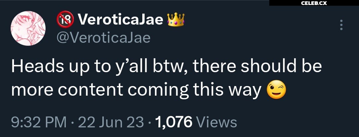This screenshot has width=359, height=137.
Task: Open the three-dot more options menu
Action: (x=341, y=25)
